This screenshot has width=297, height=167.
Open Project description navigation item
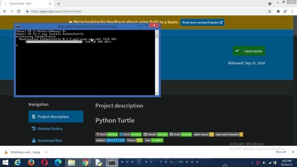click(56, 116)
